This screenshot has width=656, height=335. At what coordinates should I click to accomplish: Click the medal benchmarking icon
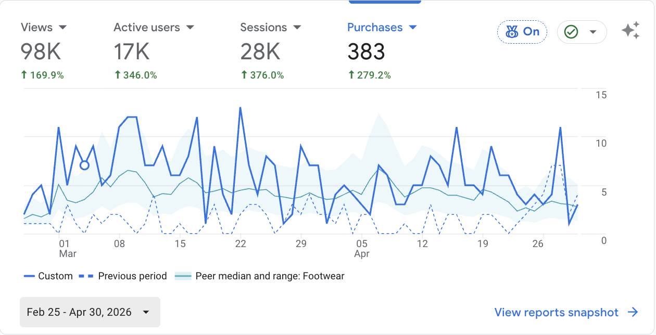point(512,32)
